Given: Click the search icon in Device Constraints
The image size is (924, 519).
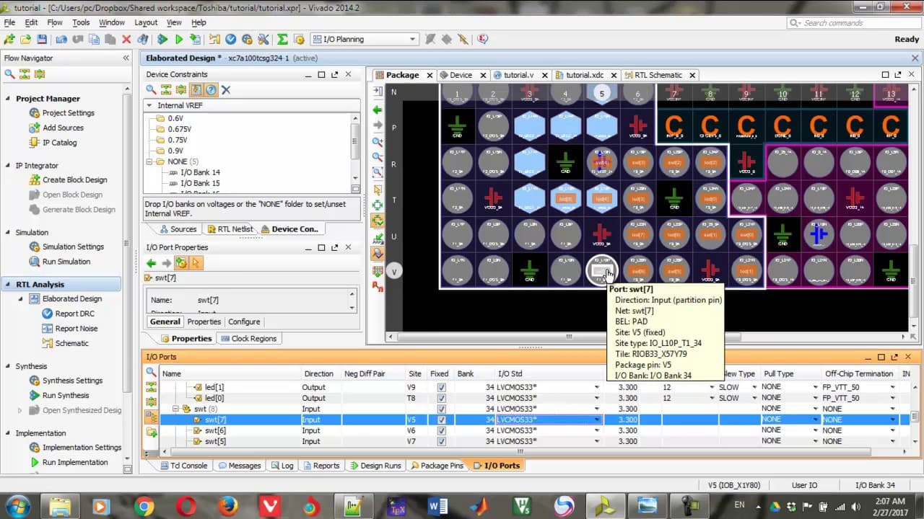Looking at the screenshot, I should [x=151, y=90].
